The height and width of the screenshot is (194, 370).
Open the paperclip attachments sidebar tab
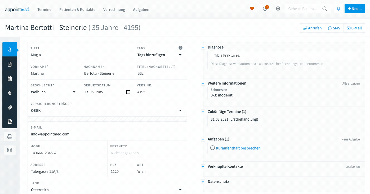[10, 107]
